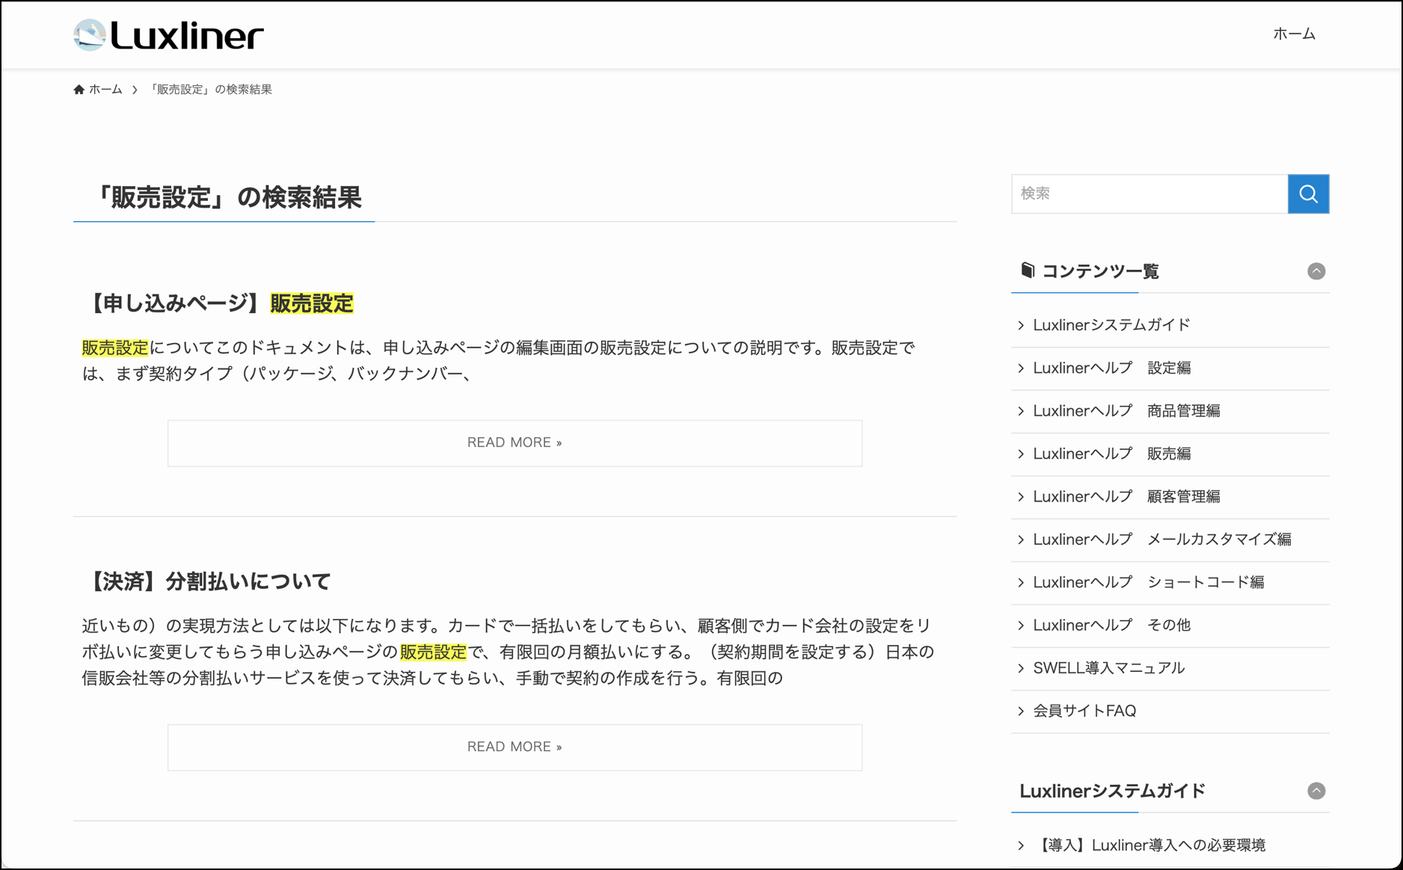Image resolution: width=1403 pixels, height=870 pixels.
Task: Open Luxlinerヘルプ 販売編 category
Action: [x=1111, y=454]
